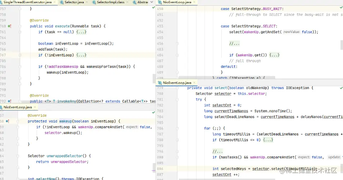Open hidden tabs dropdown chevron

tap(152, 2)
